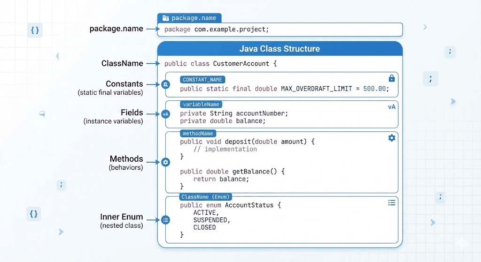Screen dimensions: 481x262
Task: Click the Java Class Structure header bar
Action: pyautogui.click(x=279, y=49)
